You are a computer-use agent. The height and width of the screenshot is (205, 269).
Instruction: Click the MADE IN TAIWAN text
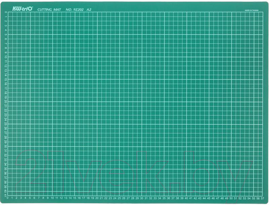pyautogui.click(x=252, y=7)
